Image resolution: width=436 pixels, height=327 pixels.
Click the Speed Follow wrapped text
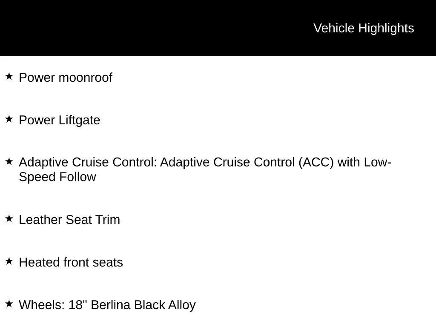pos(57,177)
